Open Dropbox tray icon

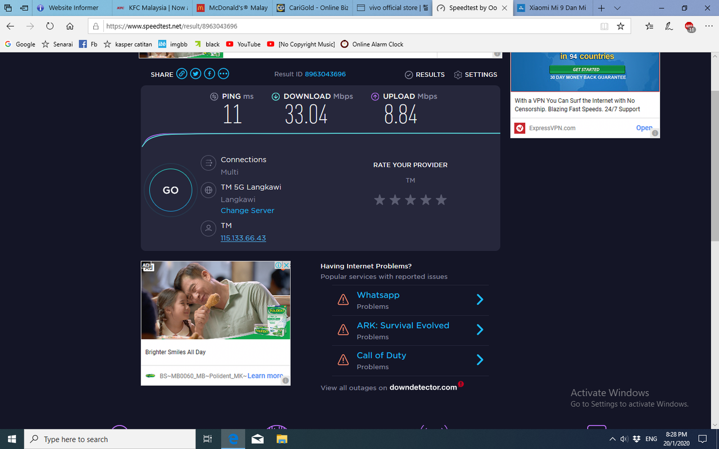[636, 439]
